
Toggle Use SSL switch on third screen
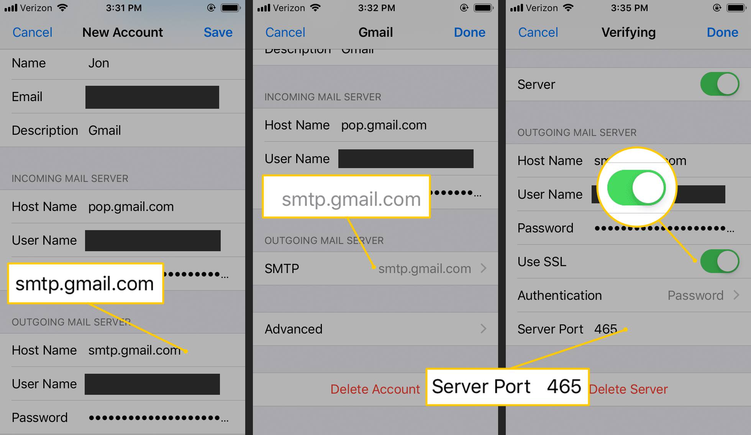723,262
